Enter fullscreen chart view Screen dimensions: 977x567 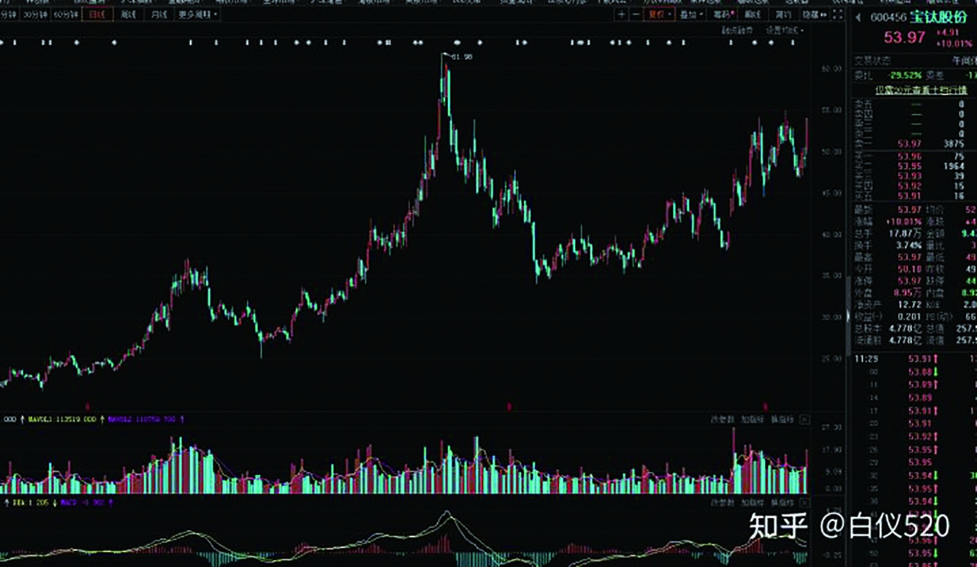pyautogui.click(x=838, y=14)
